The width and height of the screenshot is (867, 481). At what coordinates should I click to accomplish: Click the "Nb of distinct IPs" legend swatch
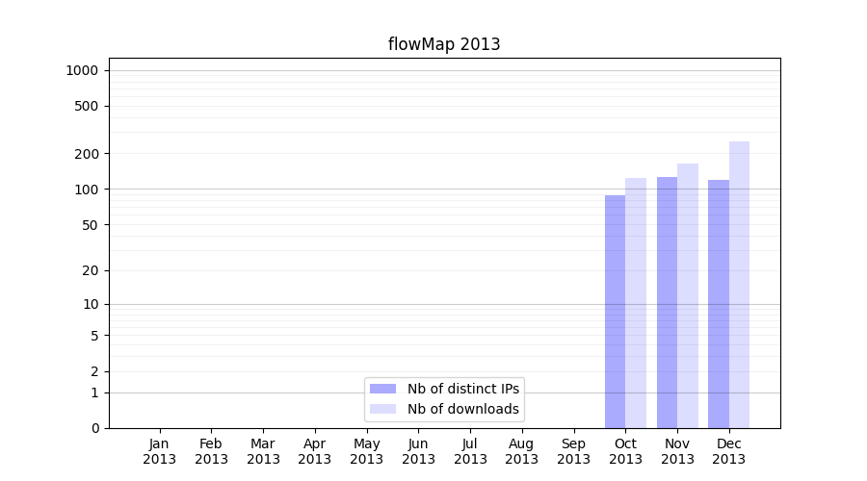coord(382,389)
